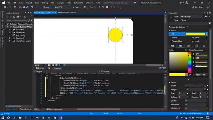213x120 pixels.
Task: Pick the color eyedropper tool
Action: (190, 75)
